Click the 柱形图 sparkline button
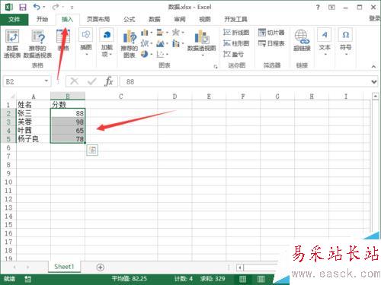381x285 pixels. tap(236, 43)
